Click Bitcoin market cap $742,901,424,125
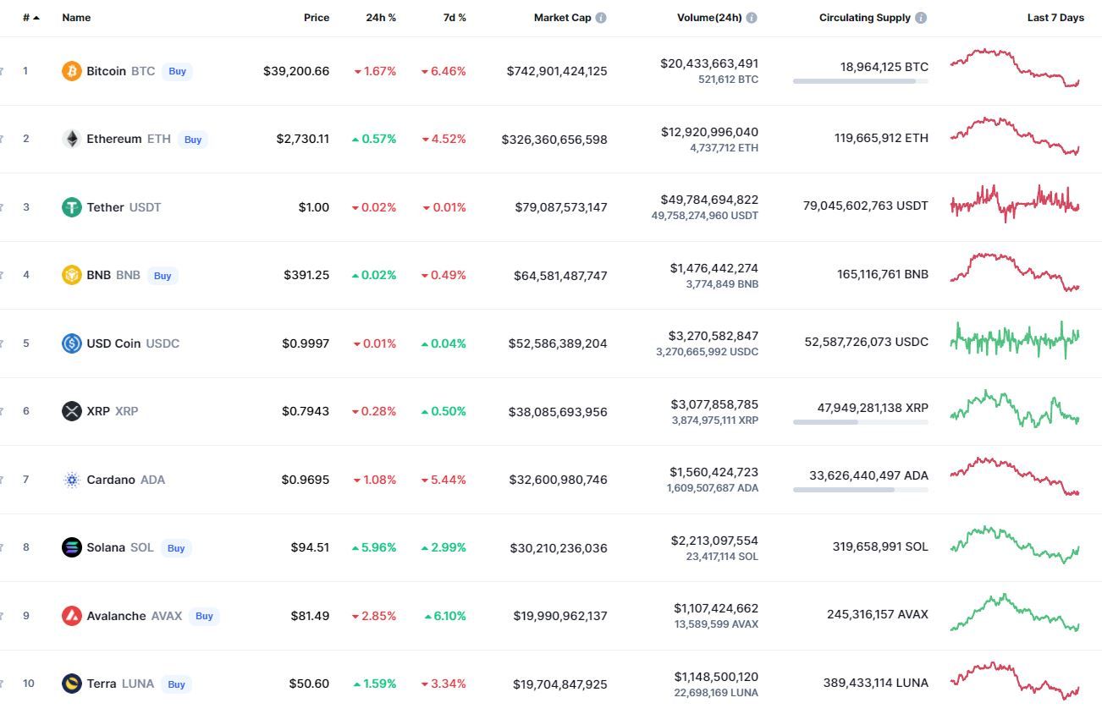 557,71
